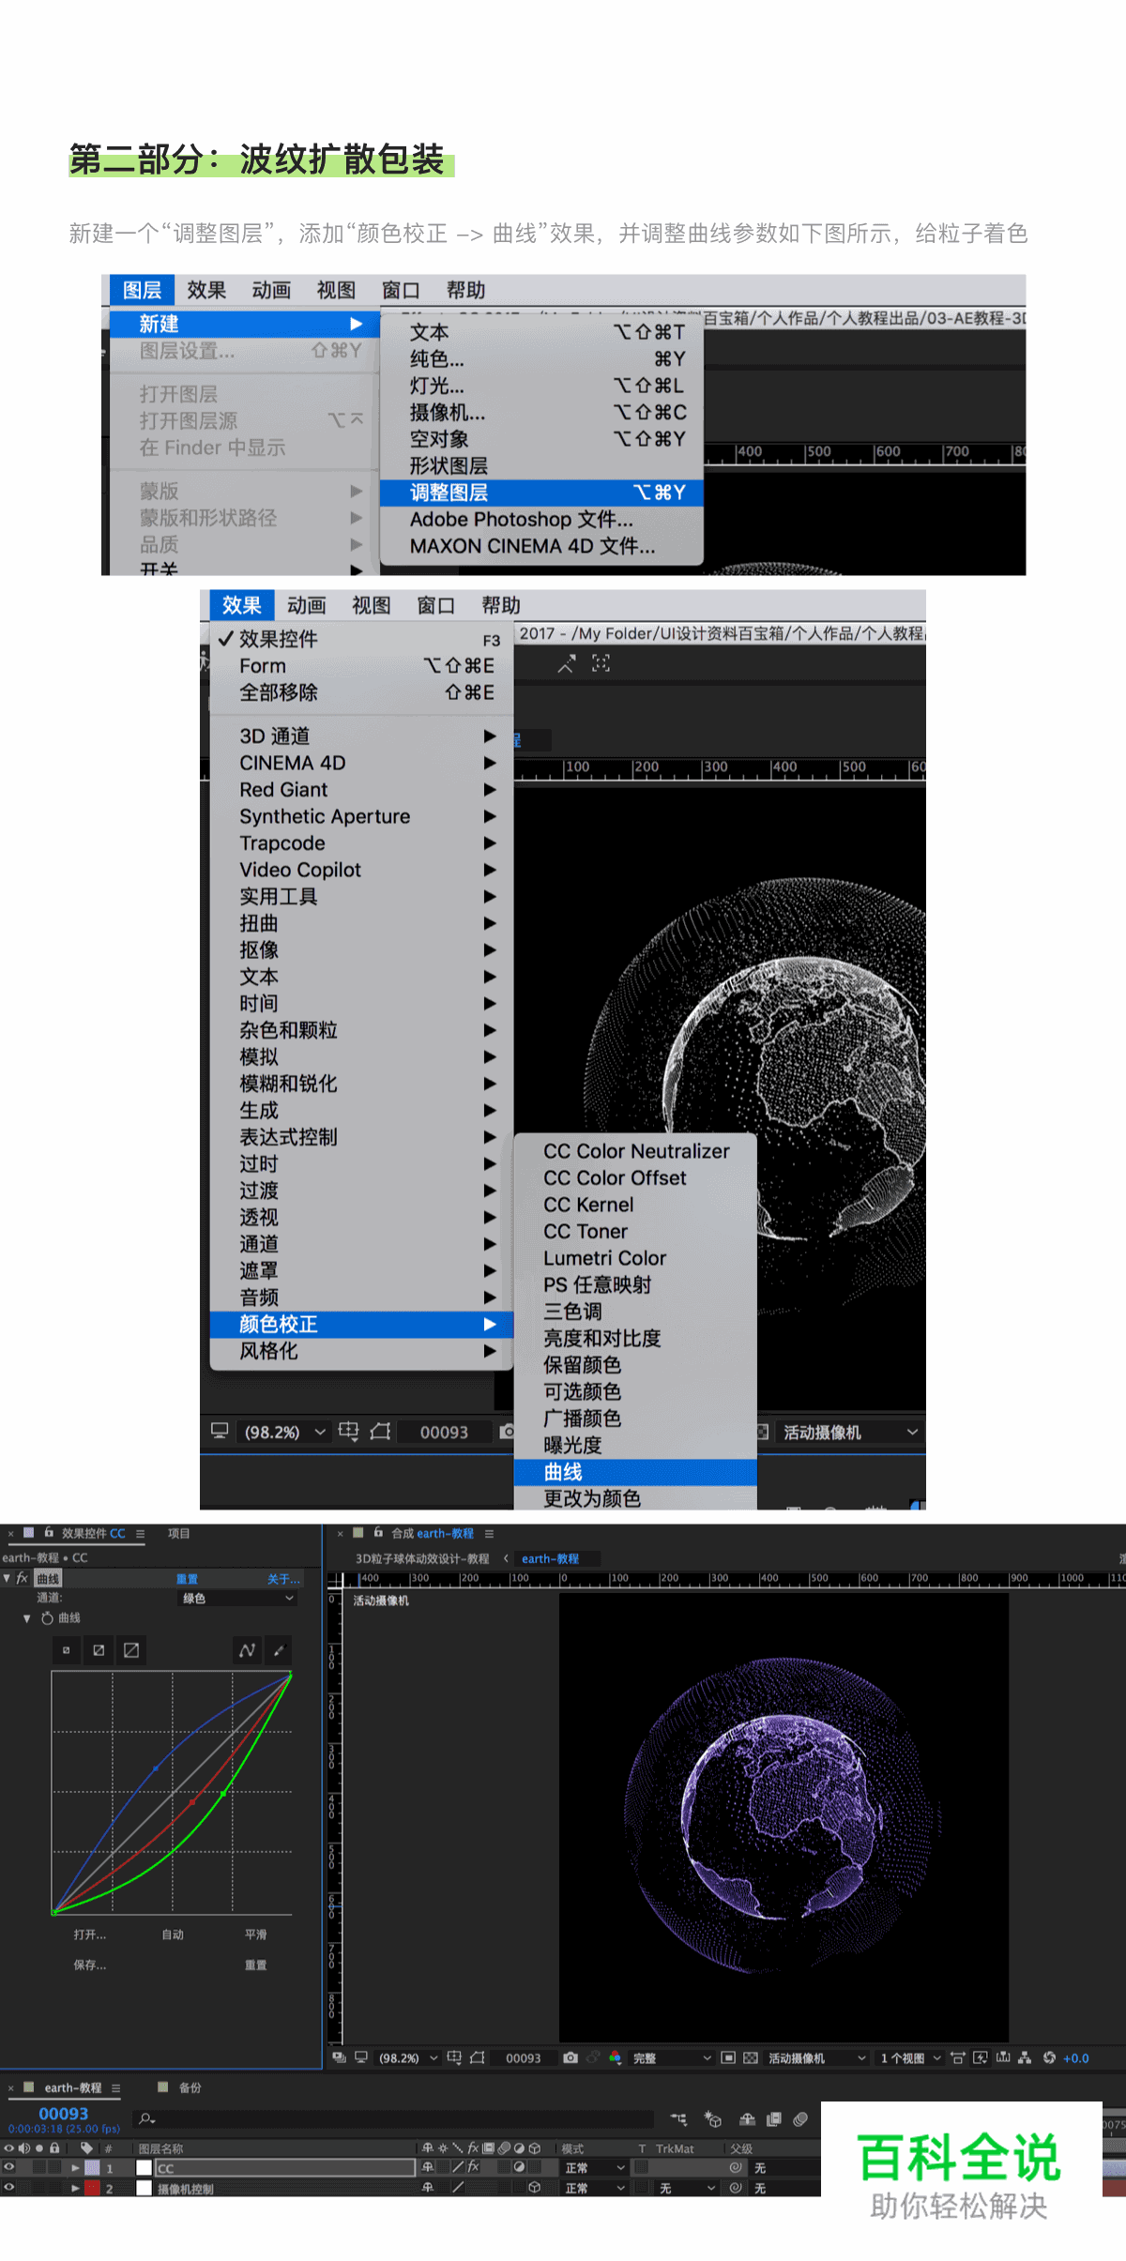Toggle lock on 效果控件 CC panel
The image size is (1126, 2261).
[49, 1532]
